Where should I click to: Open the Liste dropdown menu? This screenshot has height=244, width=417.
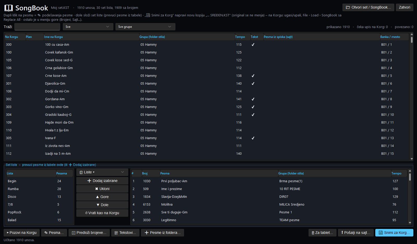(x=102, y=172)
